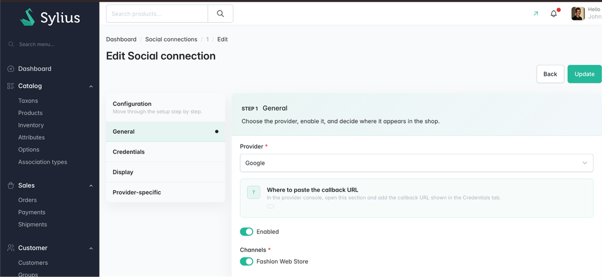Open Orders in sidebar
602x277 pixels.
pyautogui.click(x=28, y=200)
